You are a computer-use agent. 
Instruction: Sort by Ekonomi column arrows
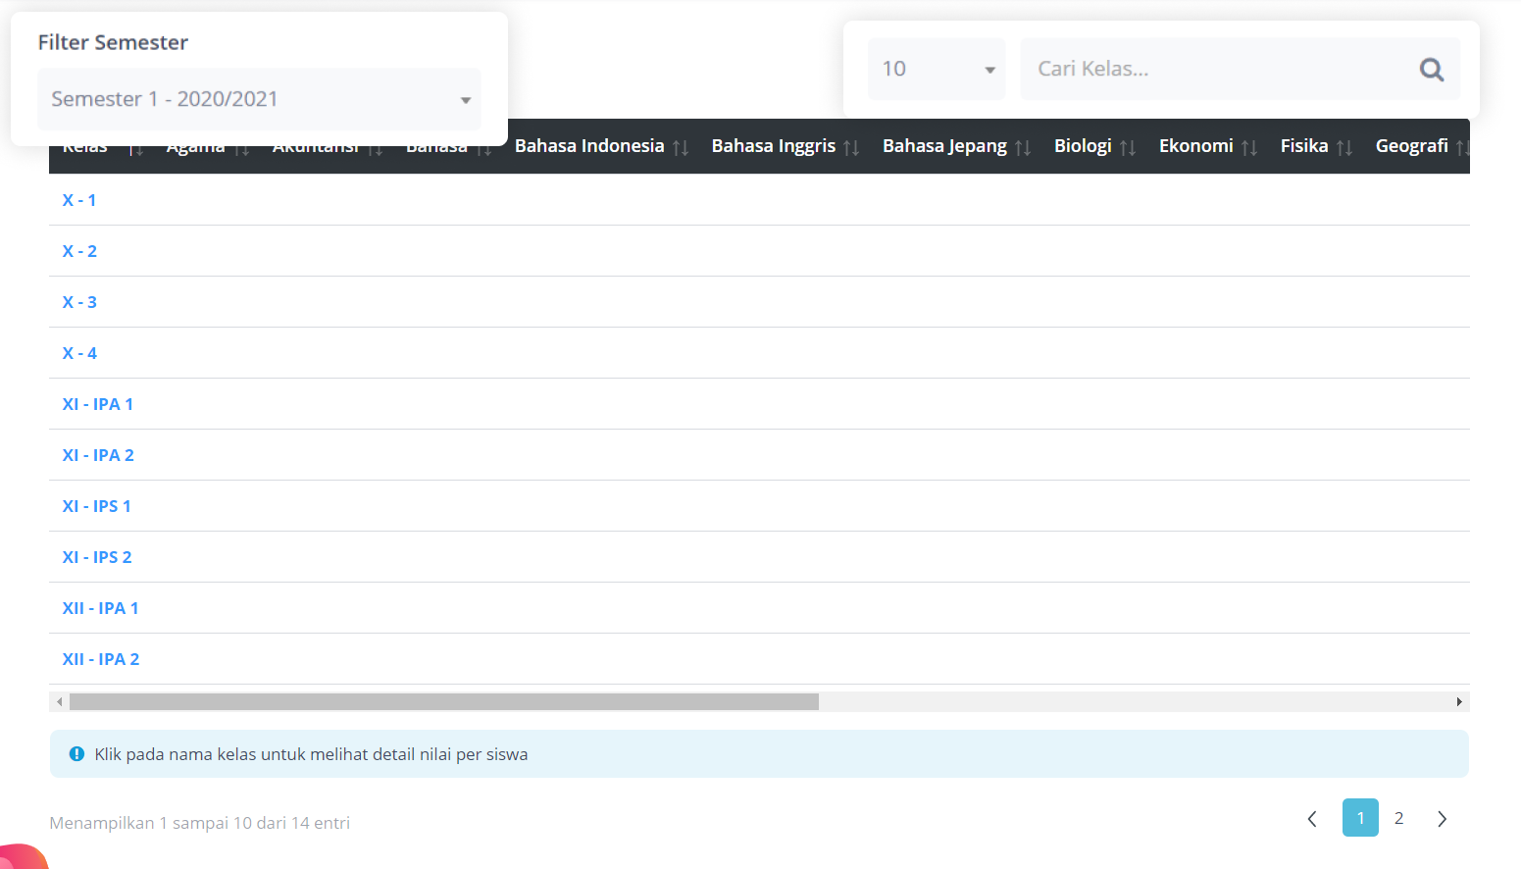click(1249, 147)
